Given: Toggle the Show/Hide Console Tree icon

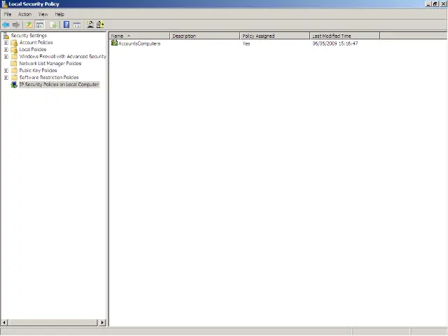Looking at the screenshot, I should 40,25.
